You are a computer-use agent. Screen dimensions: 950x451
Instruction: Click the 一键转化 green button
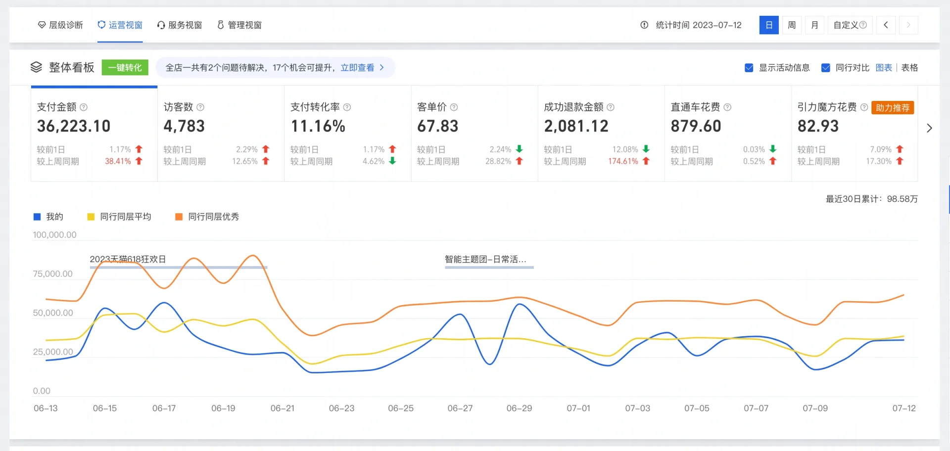[x=125, y=67]
